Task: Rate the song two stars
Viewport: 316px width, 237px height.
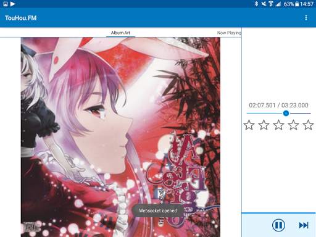Action: (264, 125)
